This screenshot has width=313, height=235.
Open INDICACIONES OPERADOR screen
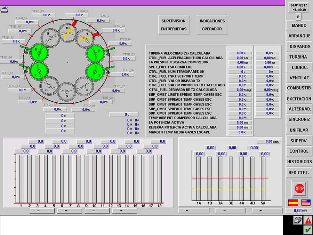[x=212, y=25]
